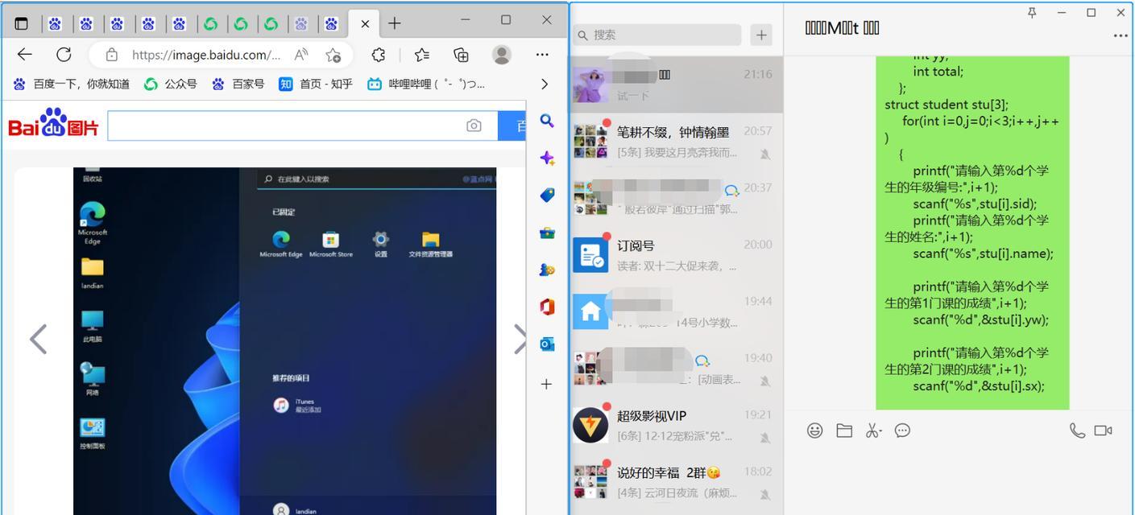This screenshot has height=515, width=1135.
Task: Add this page to Edge favorites
Action: (x=333, y=55)
